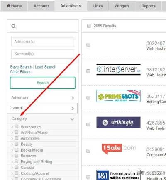Tick the select-all checkbox beside 2965 Results

point(89,26)
